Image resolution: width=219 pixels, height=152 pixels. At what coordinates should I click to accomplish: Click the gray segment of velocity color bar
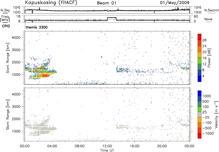coord(200,115)
